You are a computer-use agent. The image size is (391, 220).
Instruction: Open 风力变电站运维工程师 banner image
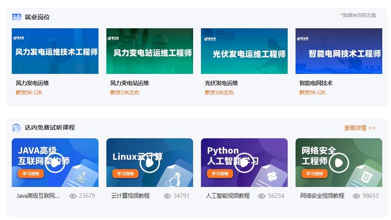pyautogui.click(x=150, y=51)
